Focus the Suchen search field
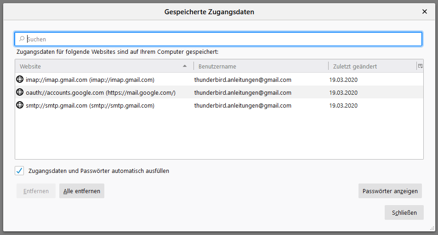The width and height of the screenshot is (438, 235). coord(221,39)
